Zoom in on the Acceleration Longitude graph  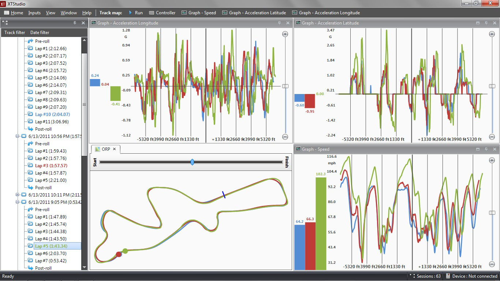click(x=285, y=34)
